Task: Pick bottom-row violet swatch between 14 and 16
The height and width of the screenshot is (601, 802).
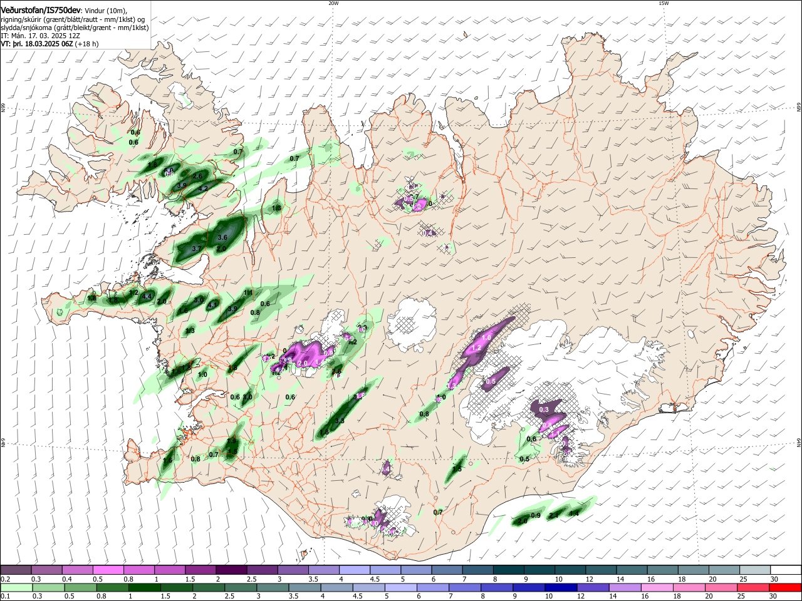Action: 625,587
